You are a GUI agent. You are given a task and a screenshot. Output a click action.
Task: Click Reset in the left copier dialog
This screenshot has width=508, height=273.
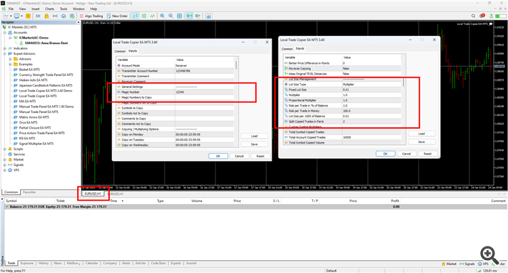pos(261,156)
